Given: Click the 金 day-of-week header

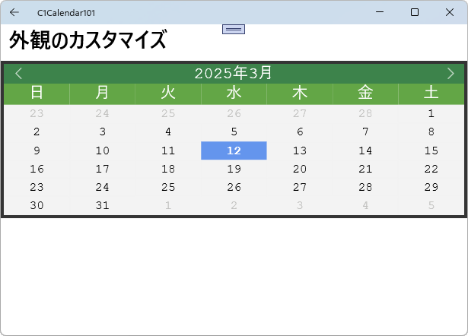Looking at the screenshot, I should [x=365, y=93].
